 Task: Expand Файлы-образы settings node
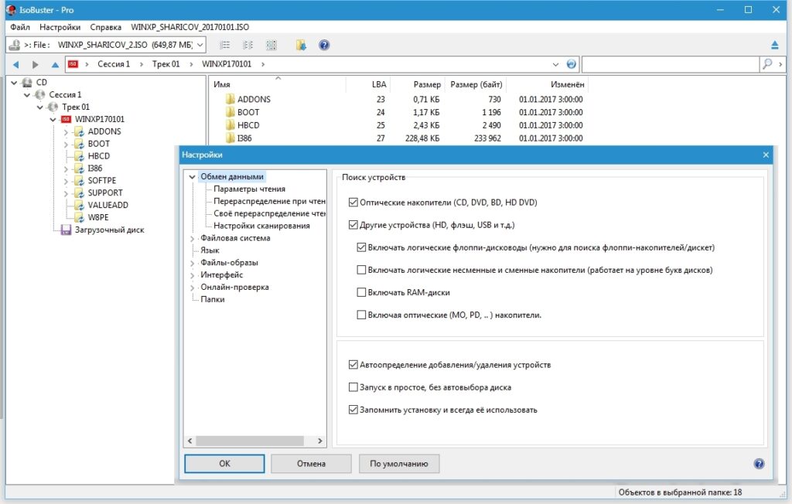(192, 263)
